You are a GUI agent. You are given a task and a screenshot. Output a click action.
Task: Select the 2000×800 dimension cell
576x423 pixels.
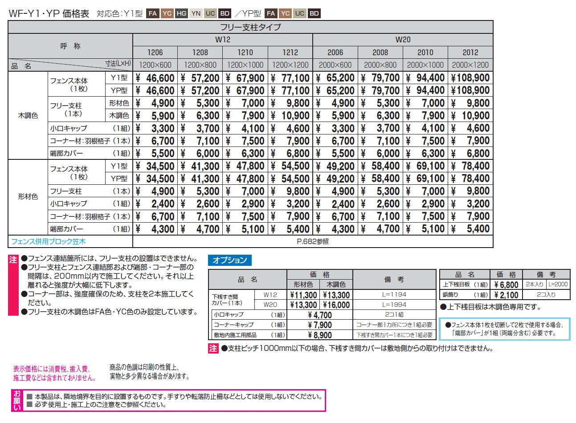pyautogui.click(x=380, y=65)
